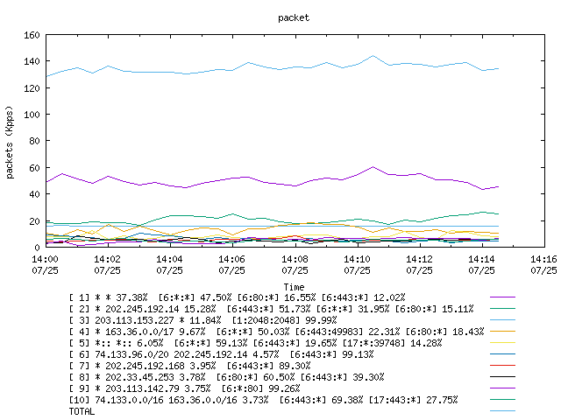The height and width of the screenshot is (420, 561).
Task: Click the [17:*:39748] 14.28% text in legend
Action: tap(392, 343)
